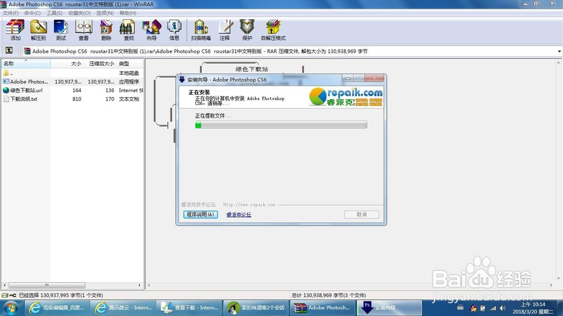Click the 睿派克论坛 link in installer
The height and width of the screenshot is (316, 563).
[239, 215]
